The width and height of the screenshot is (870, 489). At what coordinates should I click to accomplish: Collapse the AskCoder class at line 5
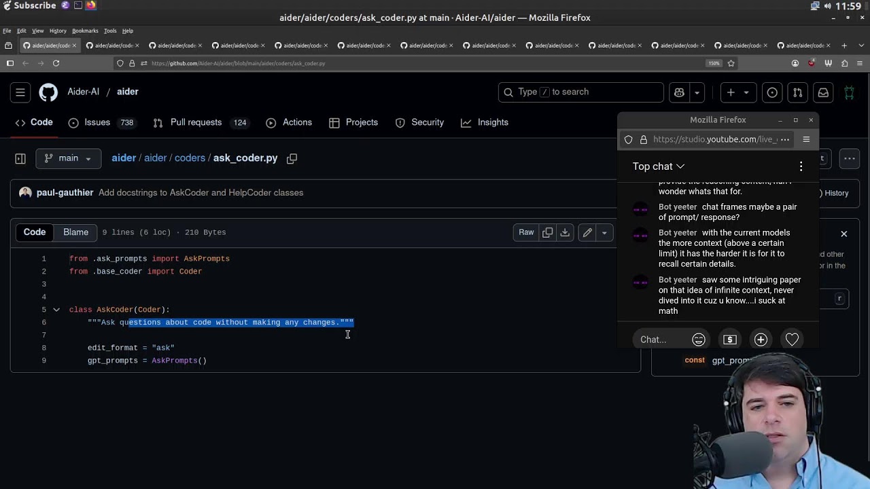pyautogui.click(x=56, y=310)
